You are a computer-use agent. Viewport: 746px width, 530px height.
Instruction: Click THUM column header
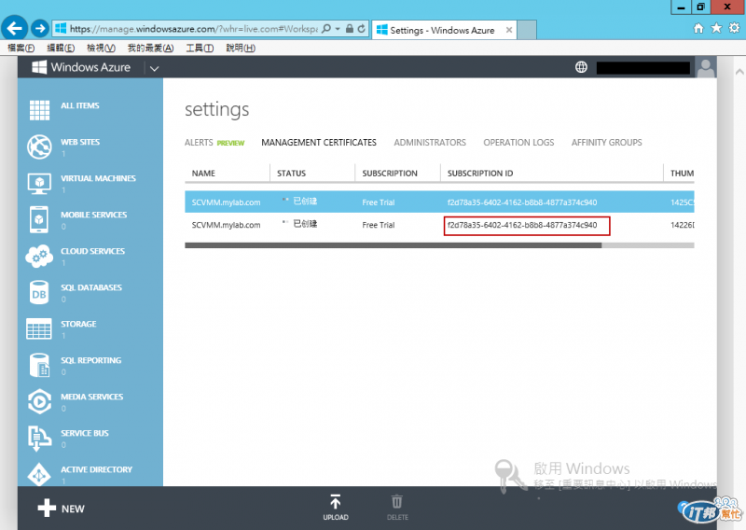pyautogui.click(x=682, y=174)
